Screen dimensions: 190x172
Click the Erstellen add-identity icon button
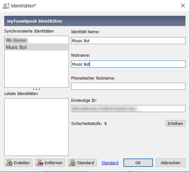(x=18, y=163)
